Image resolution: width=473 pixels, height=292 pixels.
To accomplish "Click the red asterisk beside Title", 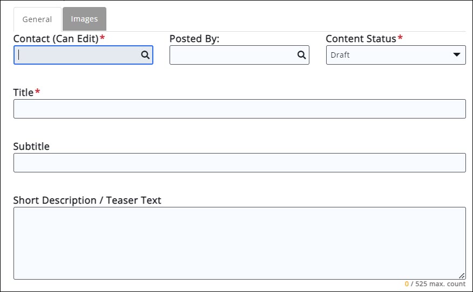I will [x=38, y=92].
